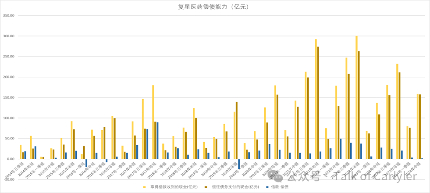Click x-axis label 2017年三季报
The width and height of the screenshot is (430, 193).
(136, 170)
